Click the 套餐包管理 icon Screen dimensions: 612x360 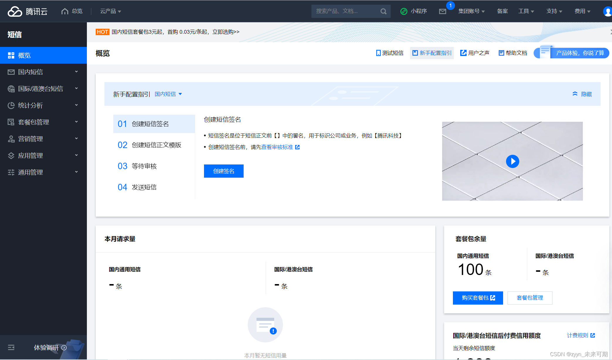(x=11, y=122)
